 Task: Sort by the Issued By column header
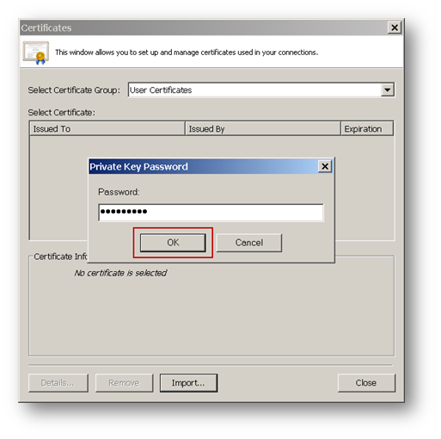pyautogui.click(x=263, y=128)
